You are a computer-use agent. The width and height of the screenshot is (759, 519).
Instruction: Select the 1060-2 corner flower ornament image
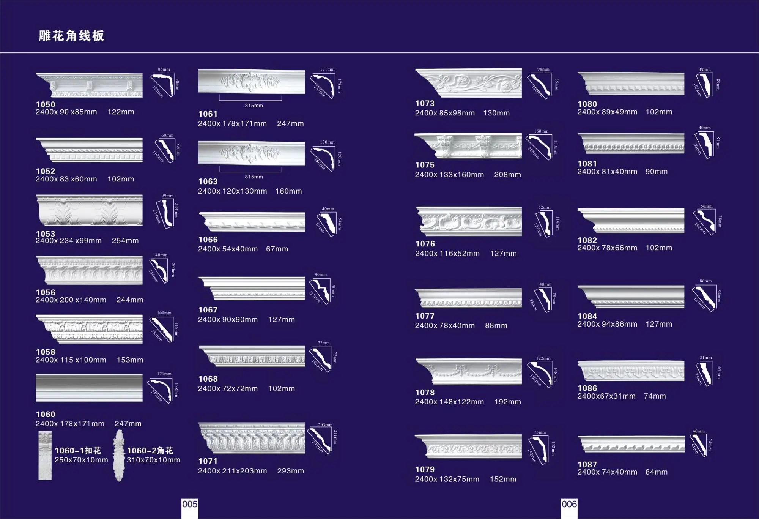(x=119, y=456)
